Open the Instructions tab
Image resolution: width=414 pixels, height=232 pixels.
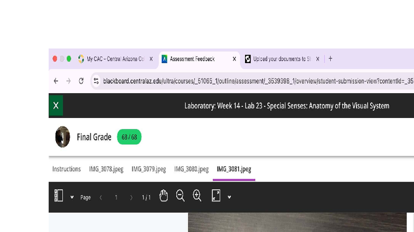pos(67,169)
